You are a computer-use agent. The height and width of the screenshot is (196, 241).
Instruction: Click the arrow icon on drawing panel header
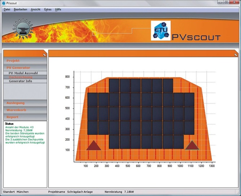click(x=236, y=55)
